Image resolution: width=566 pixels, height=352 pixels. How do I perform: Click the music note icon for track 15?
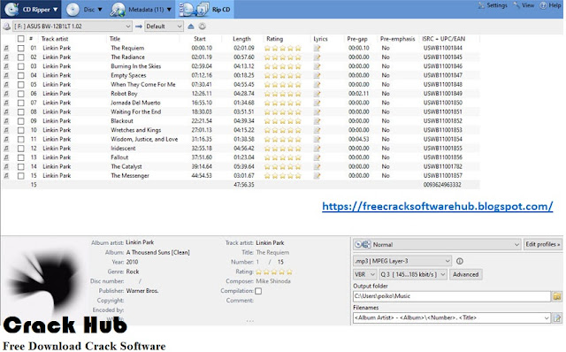(x=6, y=176)
